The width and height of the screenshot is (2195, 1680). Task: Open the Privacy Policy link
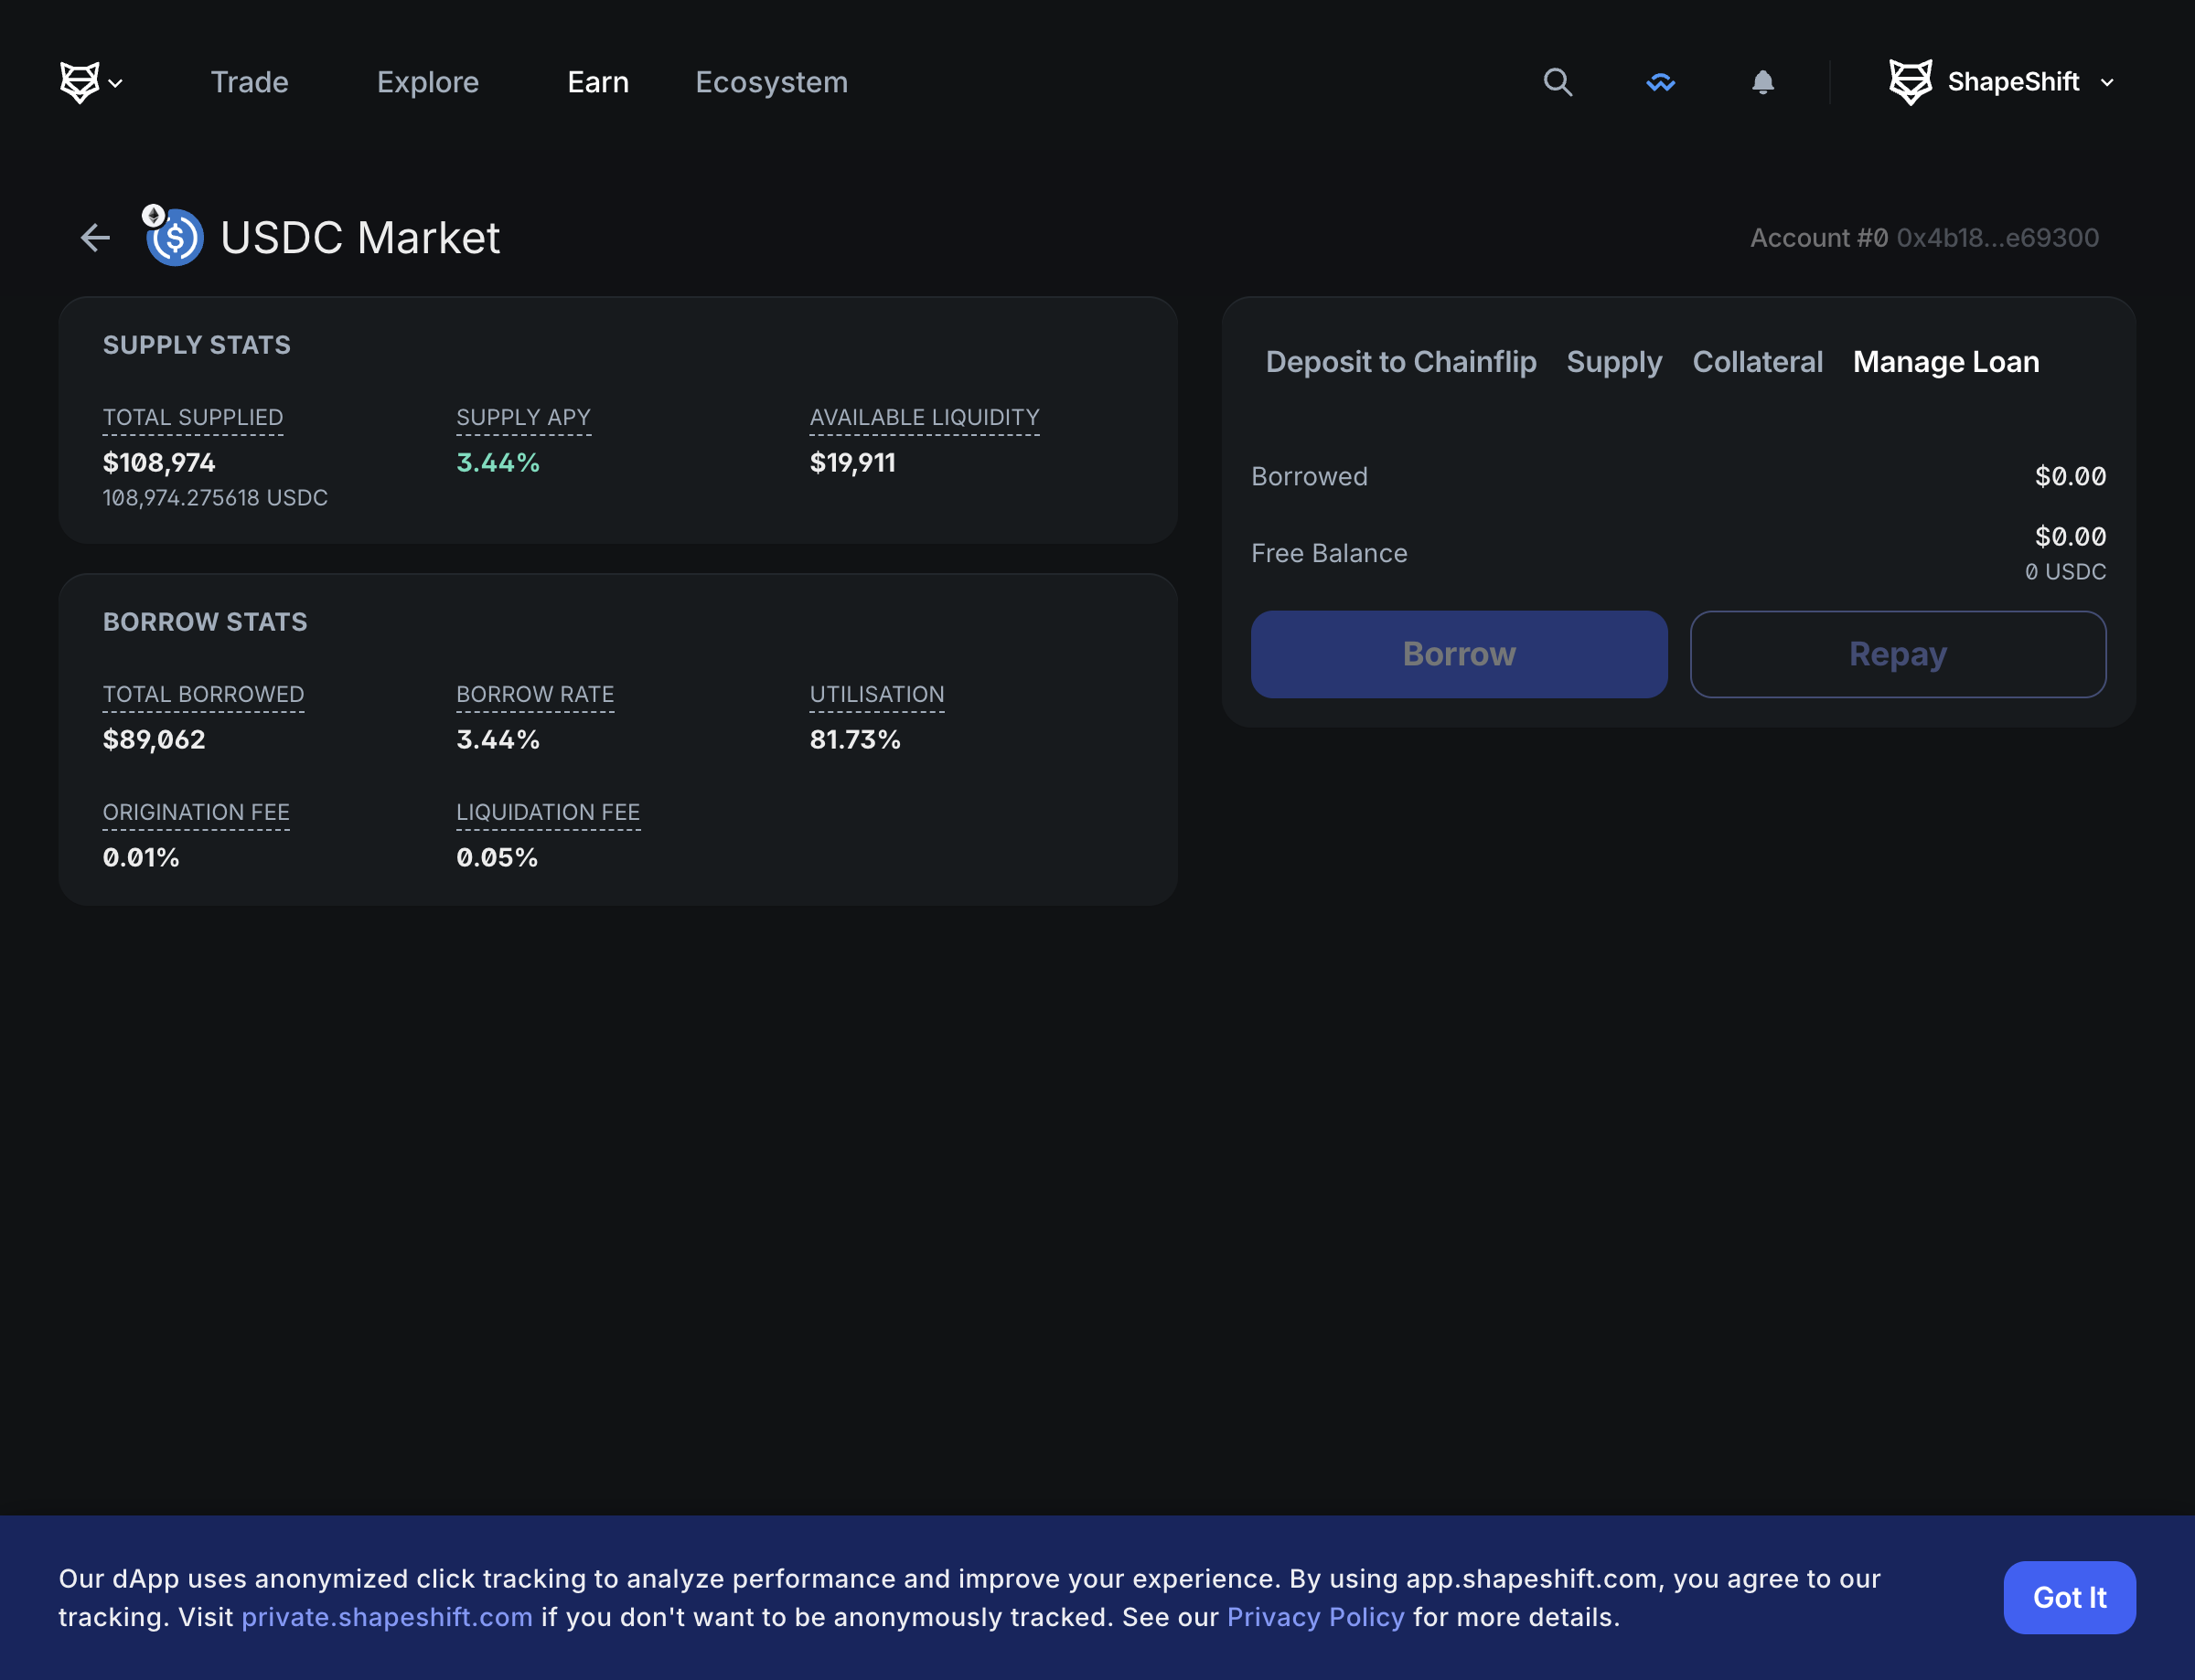[1314, 1616]
